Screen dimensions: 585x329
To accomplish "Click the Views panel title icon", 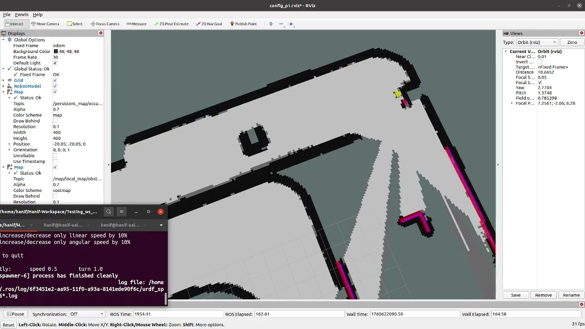I will click(506, 33).
